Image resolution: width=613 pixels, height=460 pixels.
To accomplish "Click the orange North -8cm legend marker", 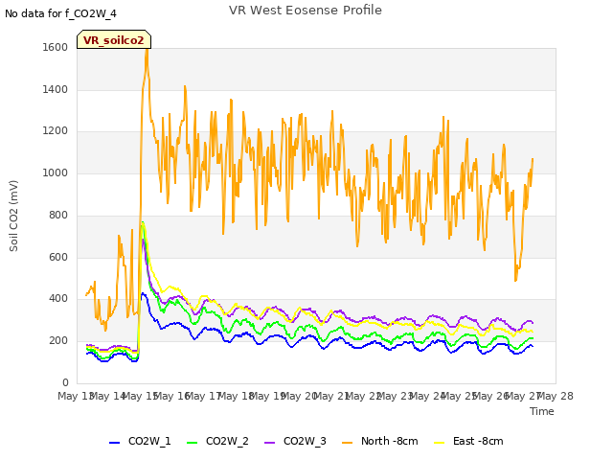I will click(x=347, y=443).
